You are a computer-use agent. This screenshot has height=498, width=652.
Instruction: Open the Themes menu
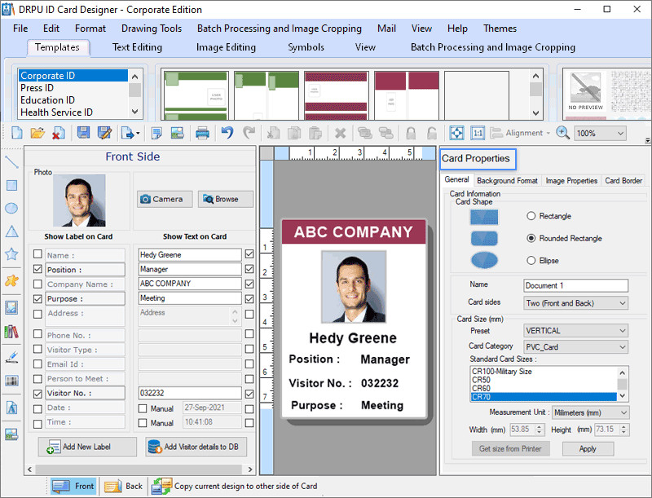pyautogui.click(x=500, y=29)
